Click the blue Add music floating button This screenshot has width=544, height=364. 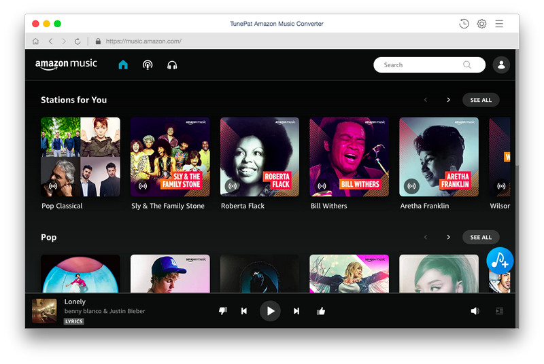pos(500,261)
